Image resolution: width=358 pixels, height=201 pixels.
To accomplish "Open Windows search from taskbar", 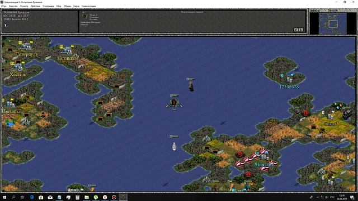I will 13,197.
